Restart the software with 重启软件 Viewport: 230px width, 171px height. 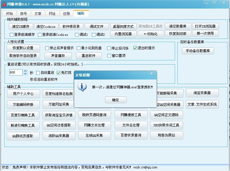89,56
